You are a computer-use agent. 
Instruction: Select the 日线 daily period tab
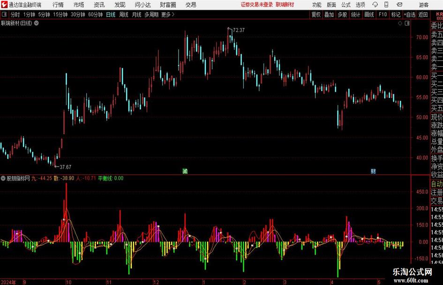coord(111,15)
